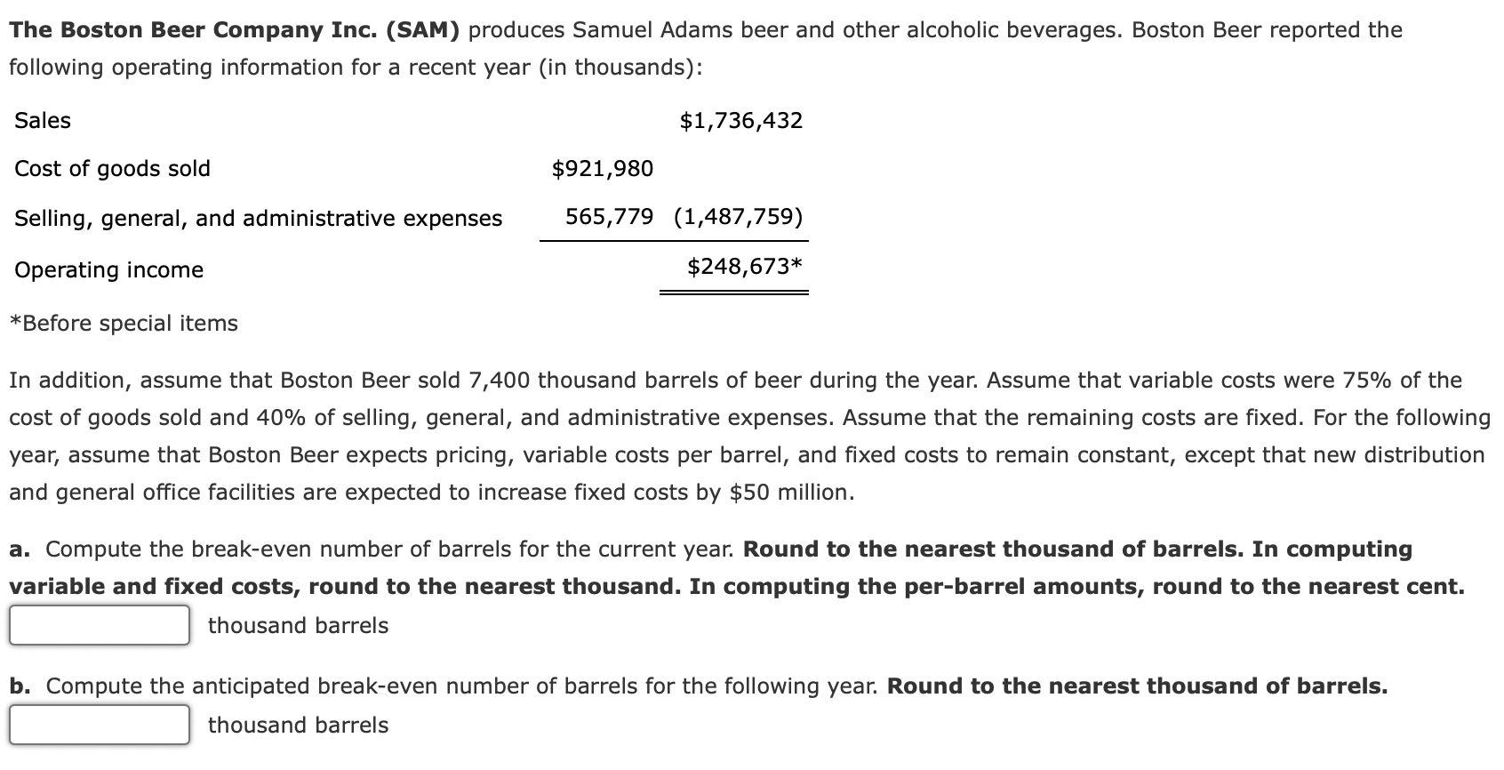Click the $1,736,432 sales figure
This screenshot has width=1504, height=770.
tap(740, 119)
